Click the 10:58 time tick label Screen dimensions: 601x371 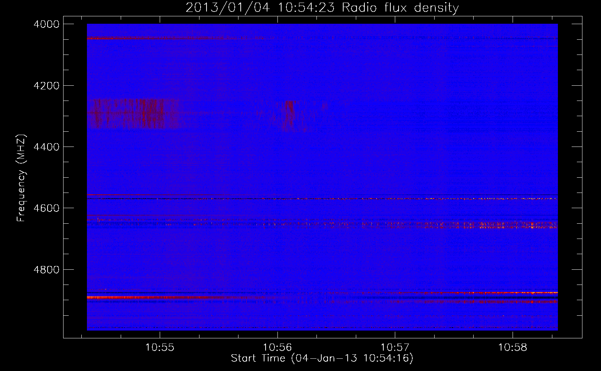pyautogui.click(x=513, y=348)
